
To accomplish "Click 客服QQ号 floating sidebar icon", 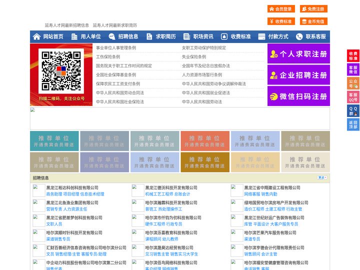I will tap(353, 97).
